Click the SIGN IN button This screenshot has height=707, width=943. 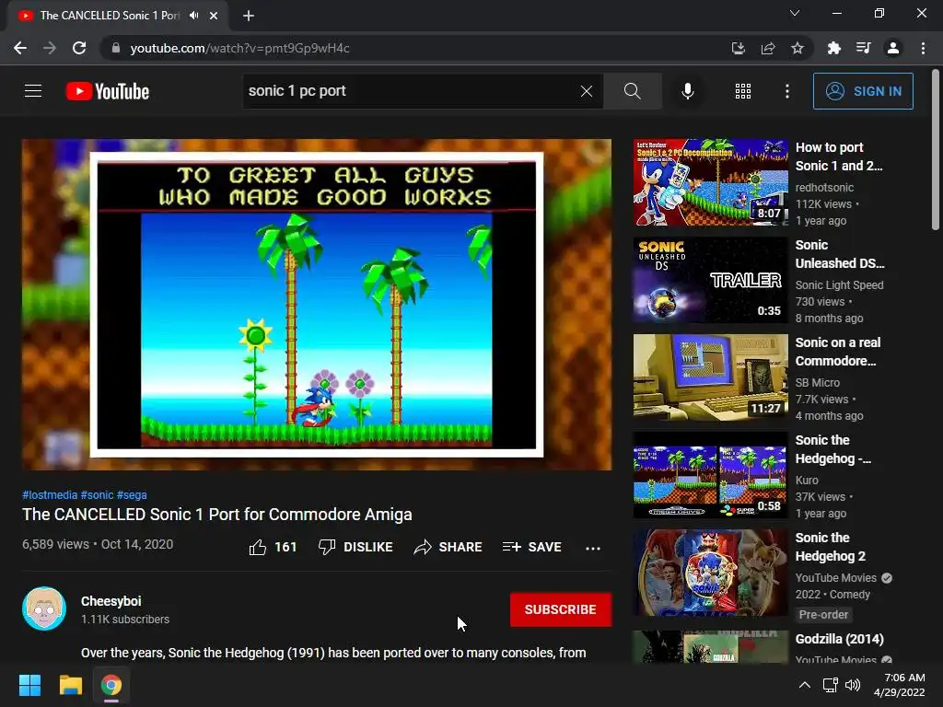[x=863, y=91]
